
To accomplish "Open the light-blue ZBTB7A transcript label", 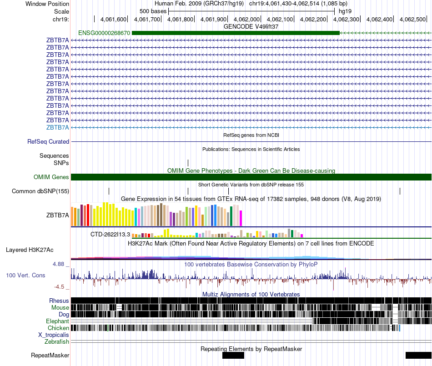I will (58, 127).
